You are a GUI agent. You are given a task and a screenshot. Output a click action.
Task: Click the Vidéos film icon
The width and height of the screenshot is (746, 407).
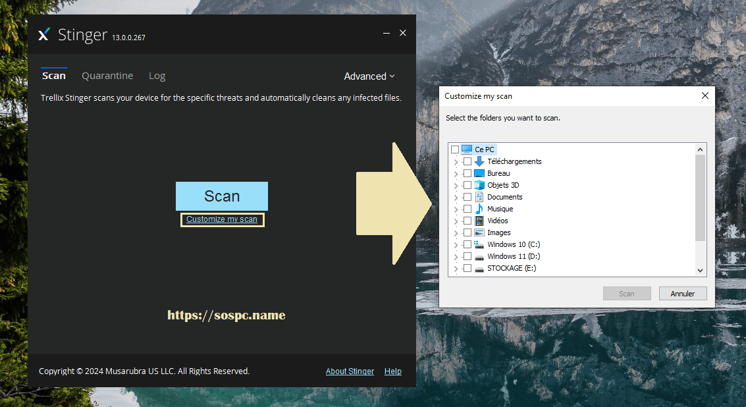pos(479,221)
